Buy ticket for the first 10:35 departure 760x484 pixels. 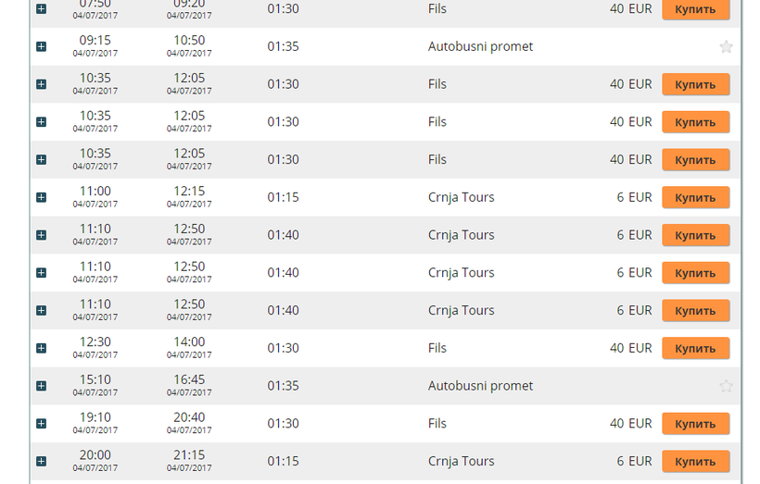click(695, 84)
